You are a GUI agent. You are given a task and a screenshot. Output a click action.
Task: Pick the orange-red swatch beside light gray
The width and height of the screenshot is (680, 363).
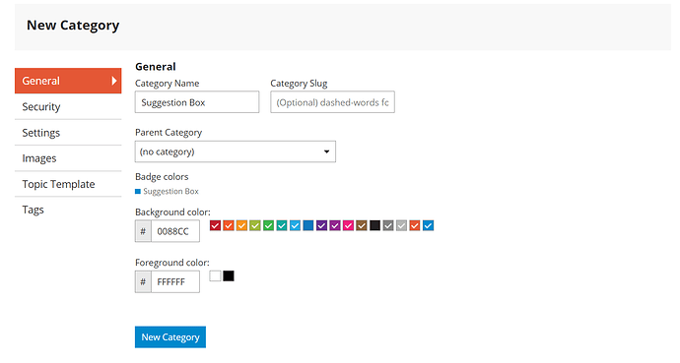coord(415,225)
